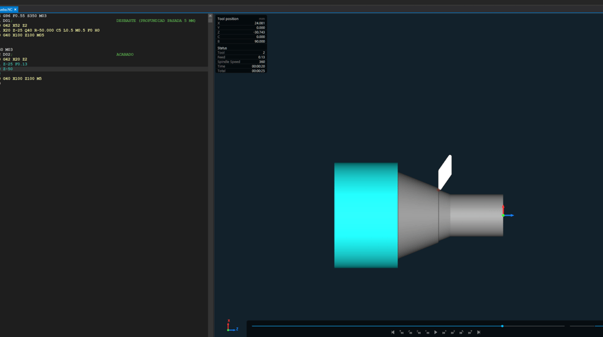Viewport: 603px width, 337px height.
Task: Select code line 'D01;'
Action: pos(7,21)
